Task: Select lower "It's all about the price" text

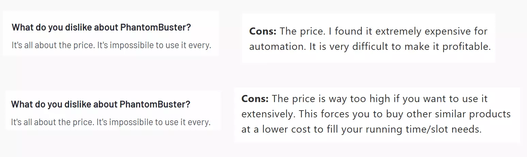Action: [53, 122]
